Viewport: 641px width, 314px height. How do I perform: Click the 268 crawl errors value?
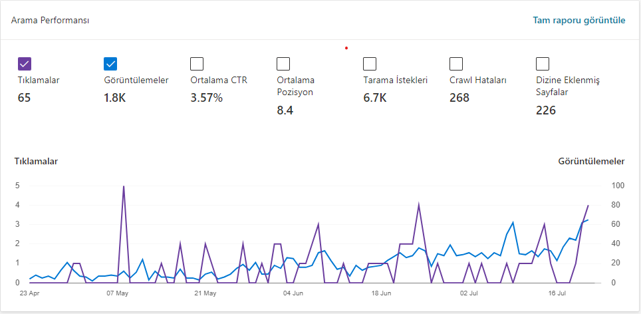(459, 98)
